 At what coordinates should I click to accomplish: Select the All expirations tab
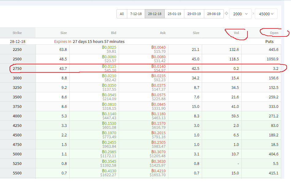click(x=122, y=14)
